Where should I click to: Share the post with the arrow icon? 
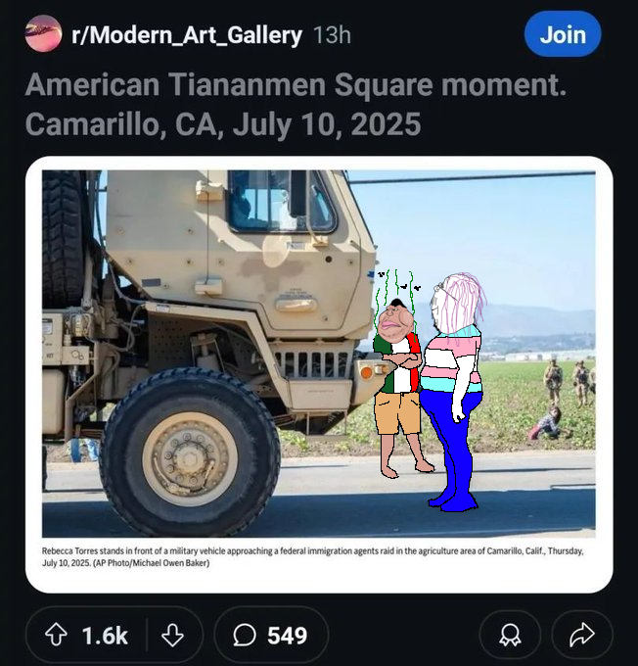(582, 635)
